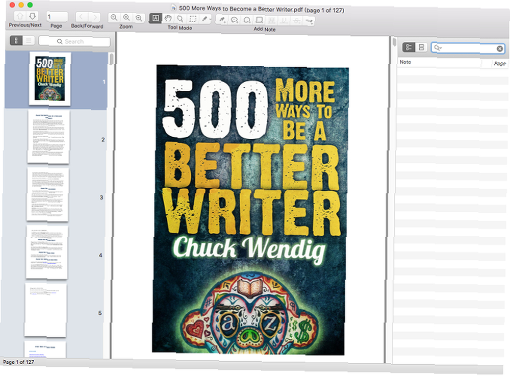Click the green full-screen window button
The width and height of the screenshot is (510, 376).
(30, 5)
